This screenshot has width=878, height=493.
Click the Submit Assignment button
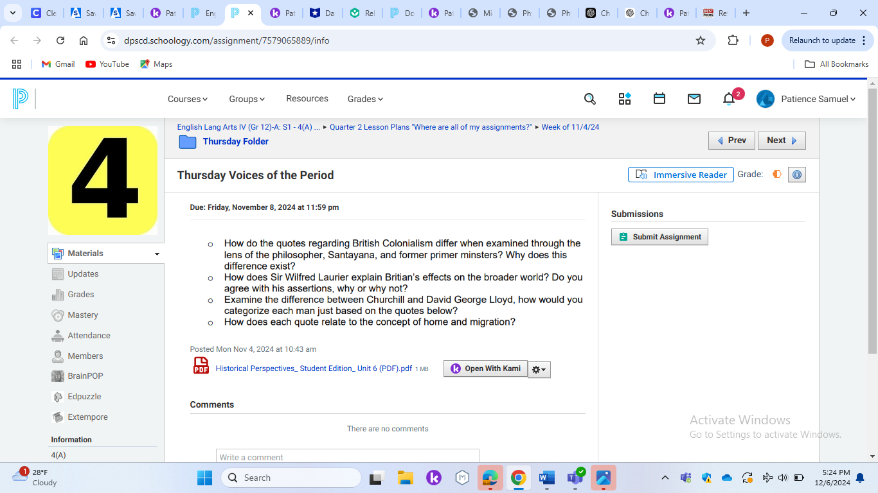pyautogui.click(x=659, y=237)
